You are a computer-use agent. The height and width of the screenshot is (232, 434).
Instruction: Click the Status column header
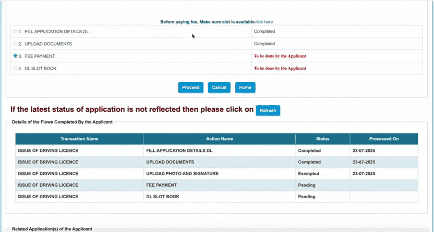tap(322, 139)
